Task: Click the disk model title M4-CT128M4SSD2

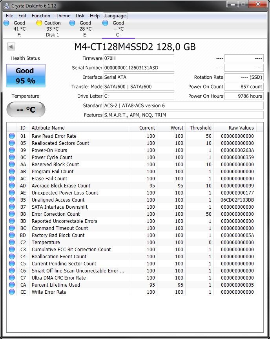Action: coord(135,47)
